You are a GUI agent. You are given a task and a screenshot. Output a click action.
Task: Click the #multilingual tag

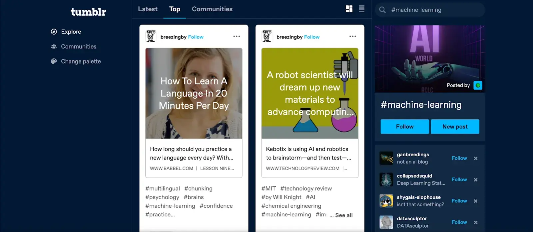(163, 188)
